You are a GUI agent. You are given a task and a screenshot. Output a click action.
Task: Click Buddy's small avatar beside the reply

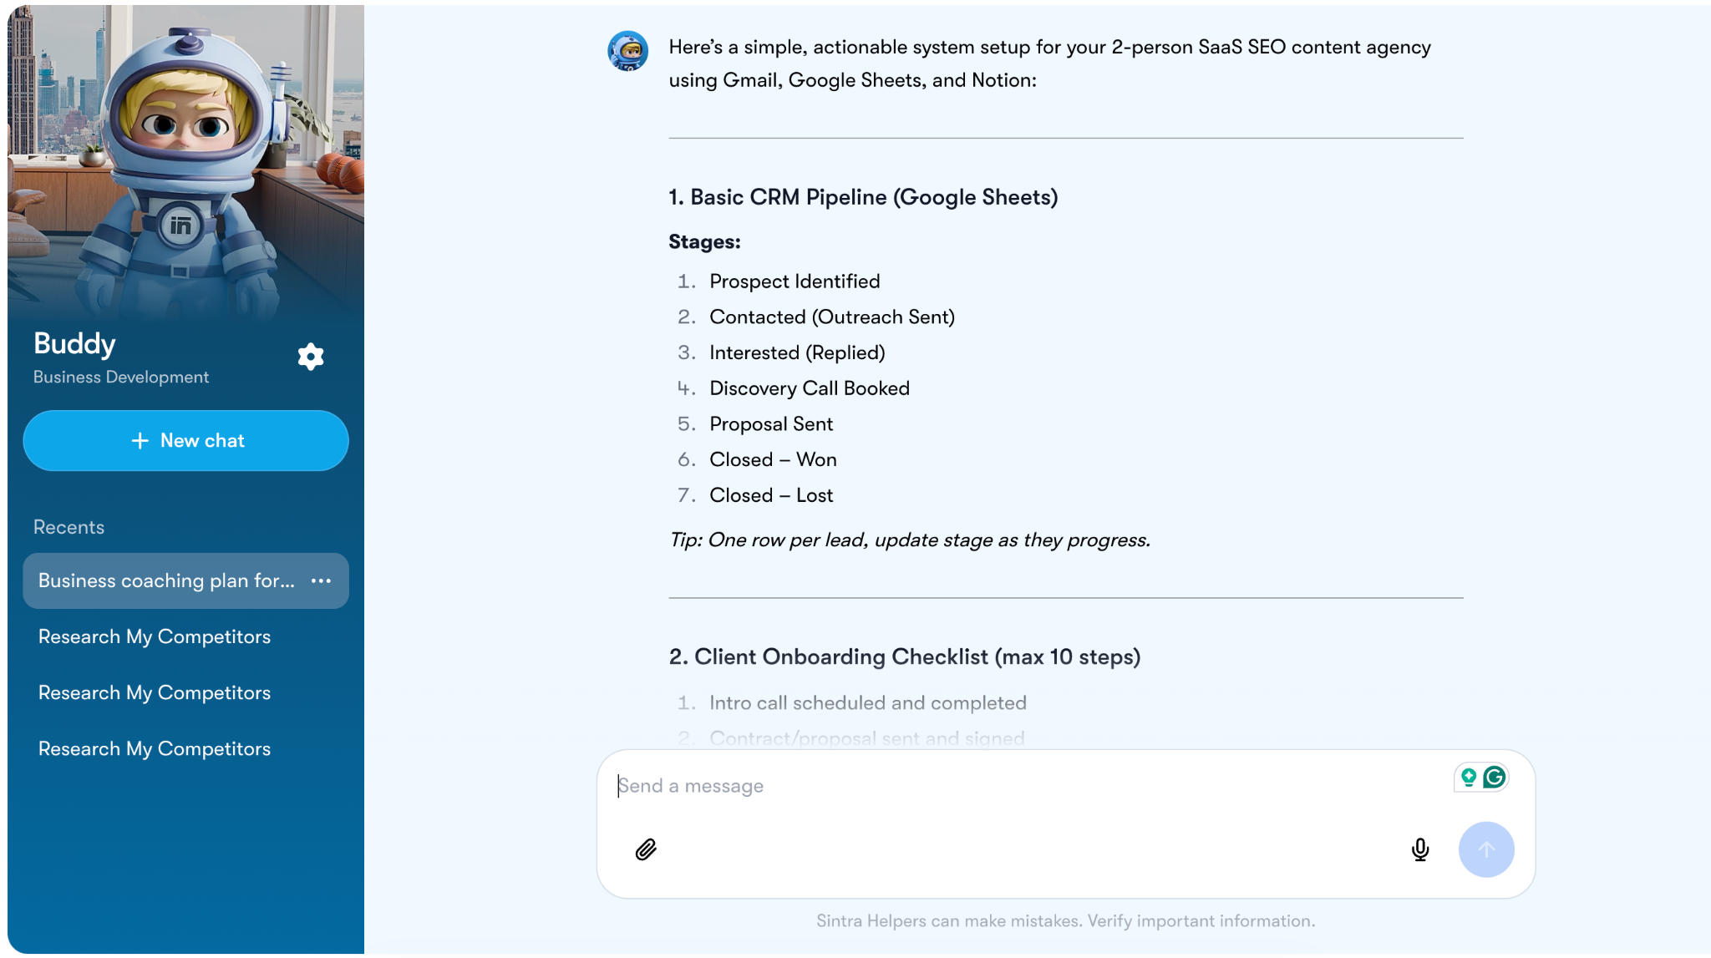pyautogui.click(x=627, y=52)
